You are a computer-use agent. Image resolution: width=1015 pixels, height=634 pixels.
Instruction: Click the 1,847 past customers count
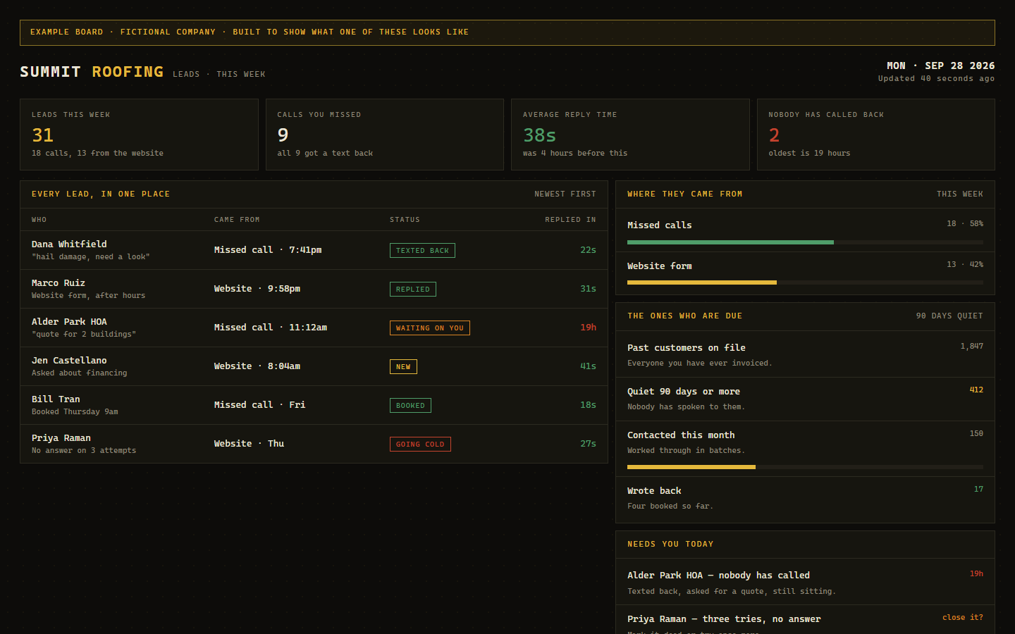(971, 346)
